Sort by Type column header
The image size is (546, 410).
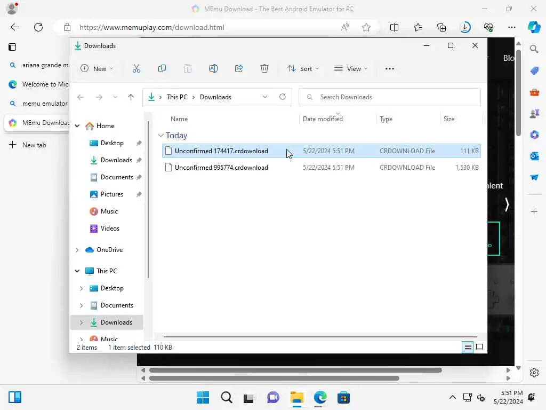(x=386, y=119)
